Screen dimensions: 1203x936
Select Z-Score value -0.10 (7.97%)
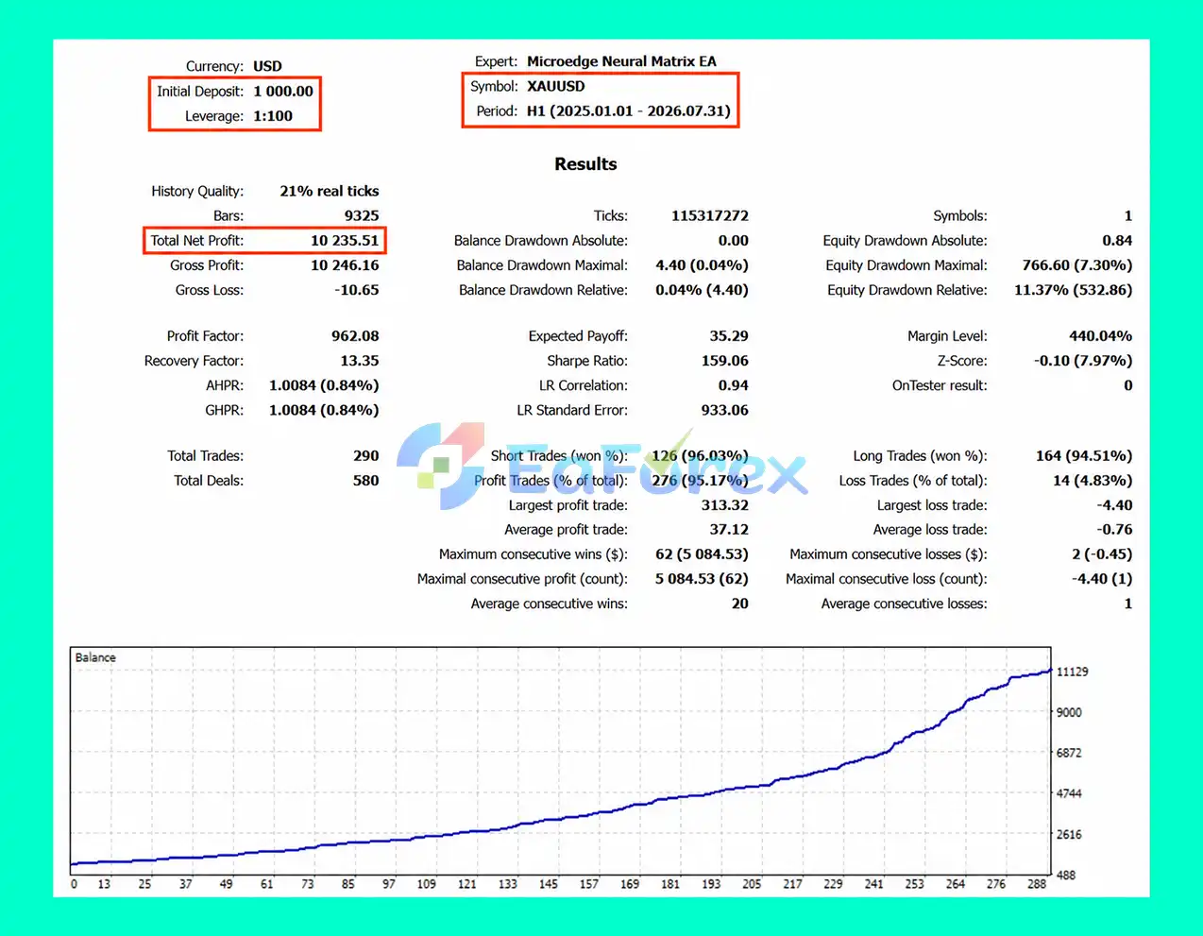click(x=1083, y=361)
